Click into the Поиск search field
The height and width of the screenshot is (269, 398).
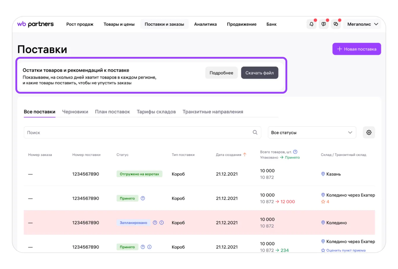point(136,132)
